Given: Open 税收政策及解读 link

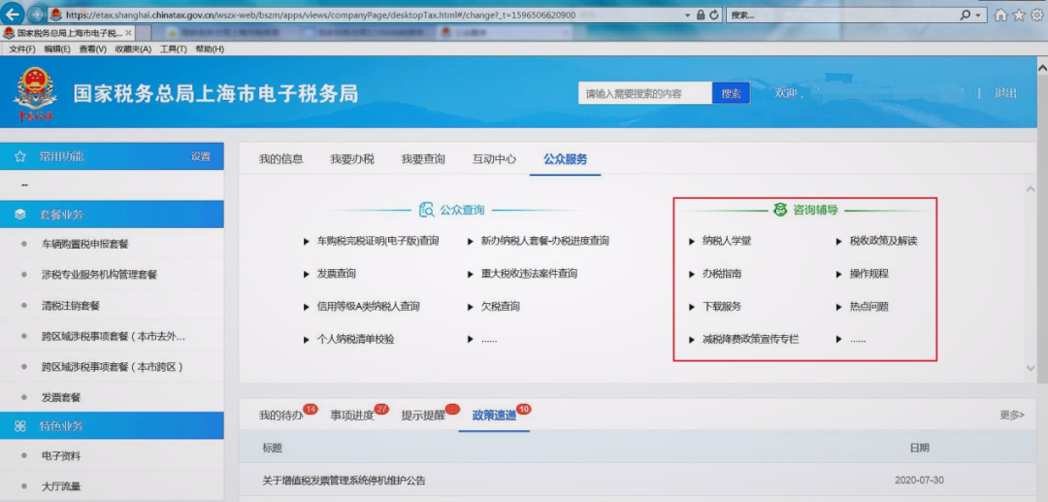Looking at the screenshot, I should pyautogui.click(x=884, y=241).
